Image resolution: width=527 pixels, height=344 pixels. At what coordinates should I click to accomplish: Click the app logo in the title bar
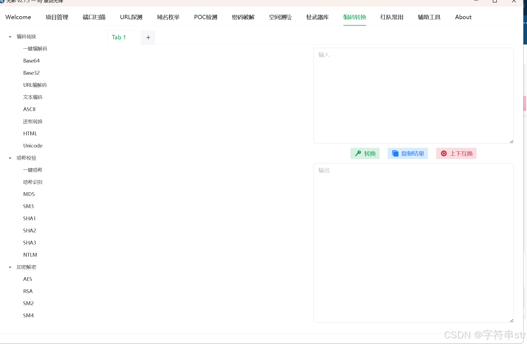(x=2, y=1)
